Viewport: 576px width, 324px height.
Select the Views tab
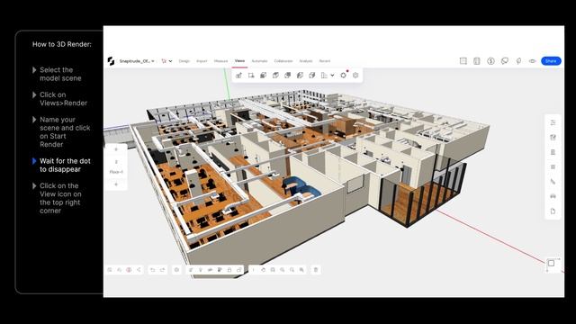(239, 61)
